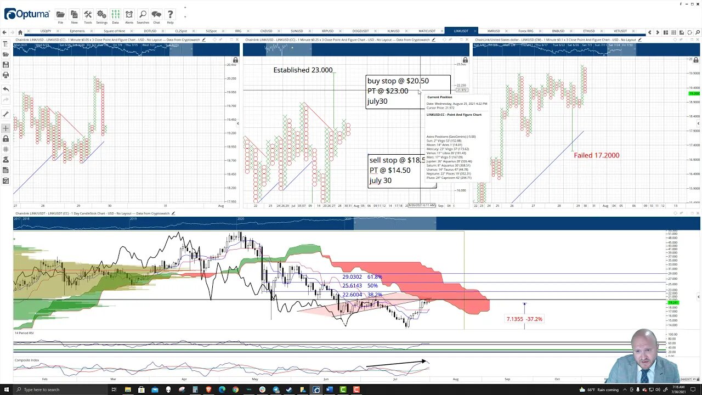
Task: Open the Searches magnifier icon
Action: 143,14
